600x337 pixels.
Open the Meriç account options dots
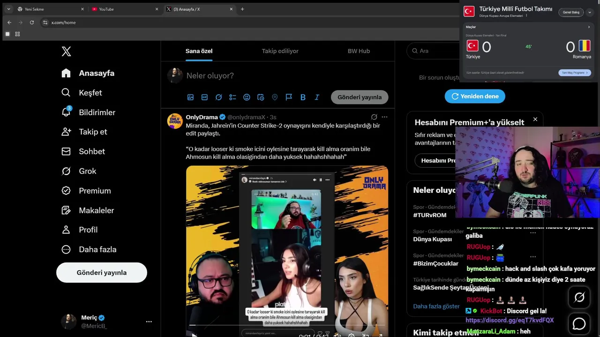[x=149, y=322]
